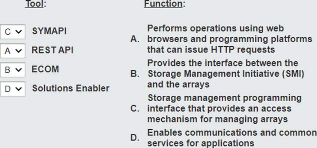Click the chevron arrow in Solutions Enabler selector

pos(19,89)
